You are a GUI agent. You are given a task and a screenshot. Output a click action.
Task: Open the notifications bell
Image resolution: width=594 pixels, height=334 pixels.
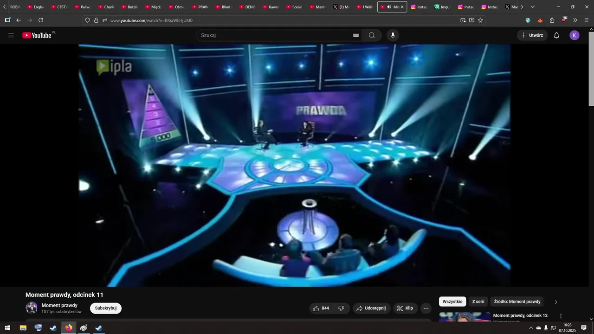click(x=556, y=35)
